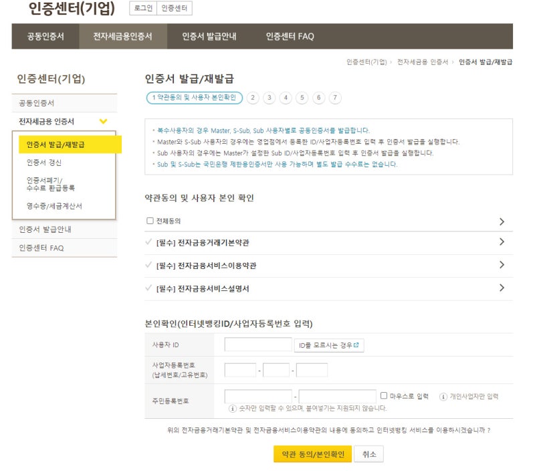535x471 pixels.
Task: Focus the second 사업자등록번호 input box
Action: point(276,370)
